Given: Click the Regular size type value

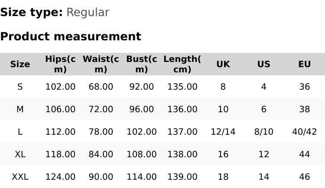Looking at the screenshot, I should [88, 12].
